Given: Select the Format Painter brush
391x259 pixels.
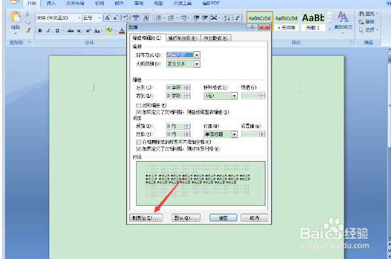Looking at the screenshot, I should 28,30.
